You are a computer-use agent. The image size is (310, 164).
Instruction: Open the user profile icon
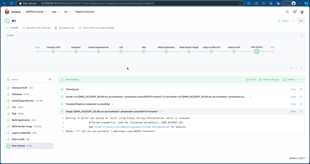[x=302, y=12]
